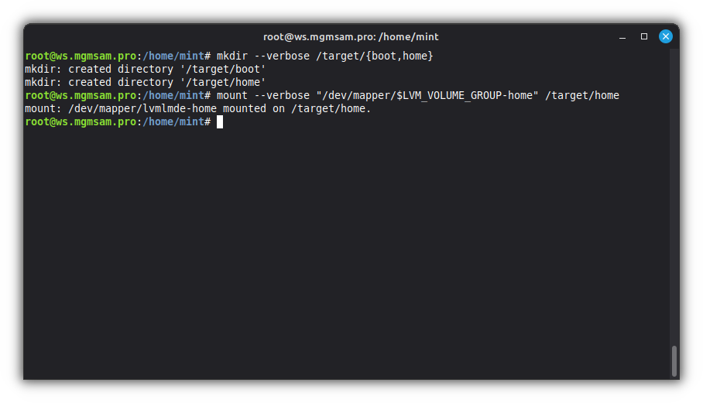Click the first root@ws.mgmsam.pro prompt
This screenshot has height=403, width=703.
click(x=81, y=56)
